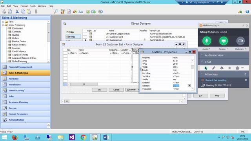Click the Print toolbar icon
251x141 pixels.
[4, 11]
